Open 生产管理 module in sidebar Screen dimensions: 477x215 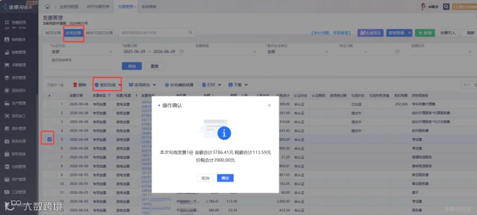tap(15, 103)
